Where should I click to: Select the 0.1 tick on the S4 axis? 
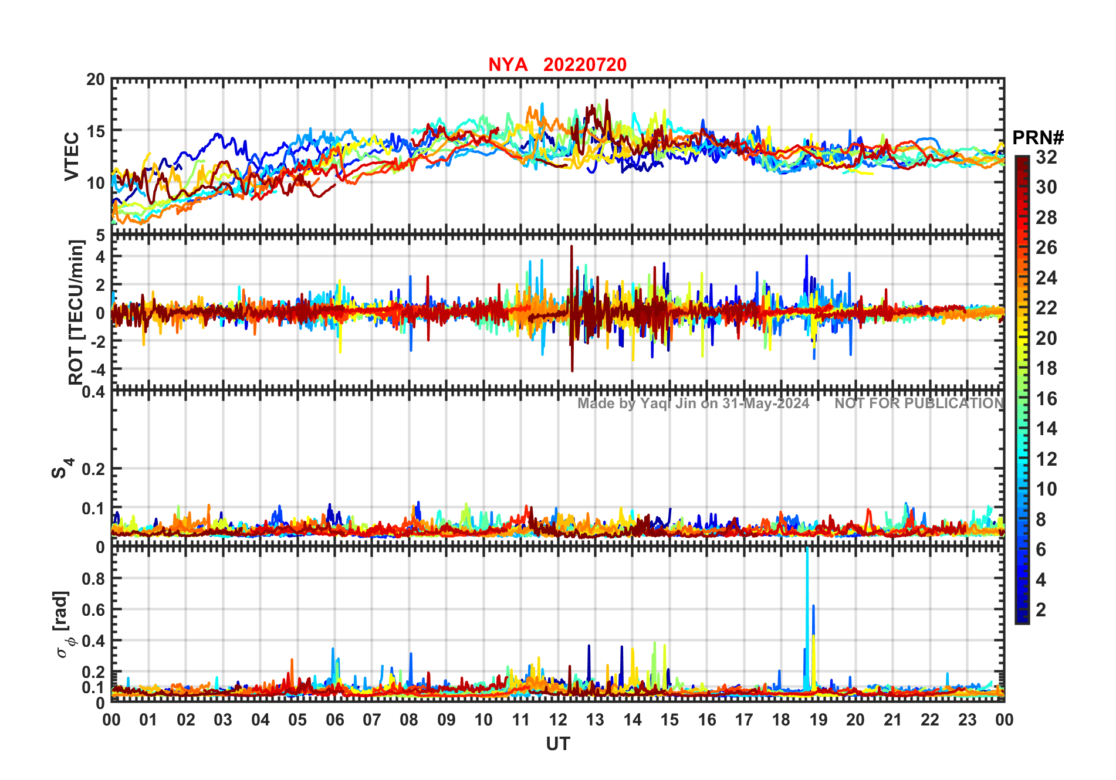point(93,508)
